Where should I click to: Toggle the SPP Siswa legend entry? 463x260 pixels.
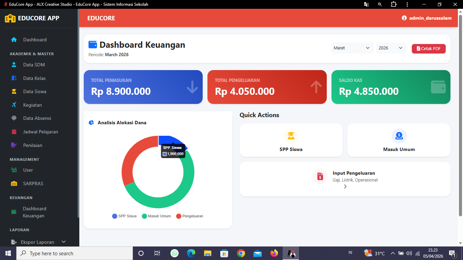click(124, 216)
